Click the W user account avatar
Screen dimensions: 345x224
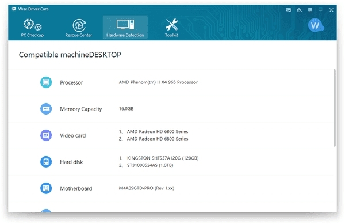tap(315, 25)
